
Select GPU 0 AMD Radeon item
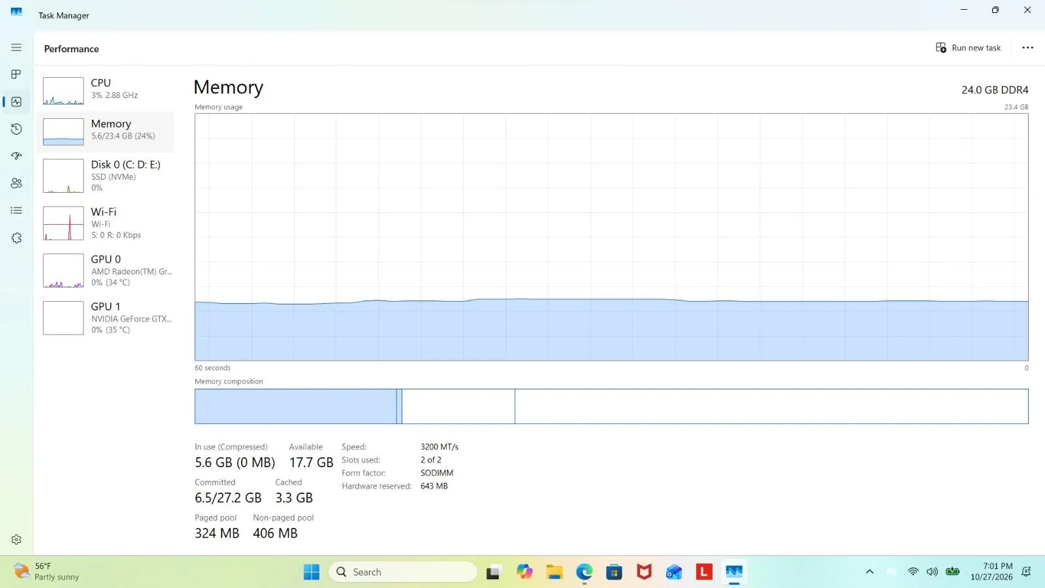(x=106, y=270)
